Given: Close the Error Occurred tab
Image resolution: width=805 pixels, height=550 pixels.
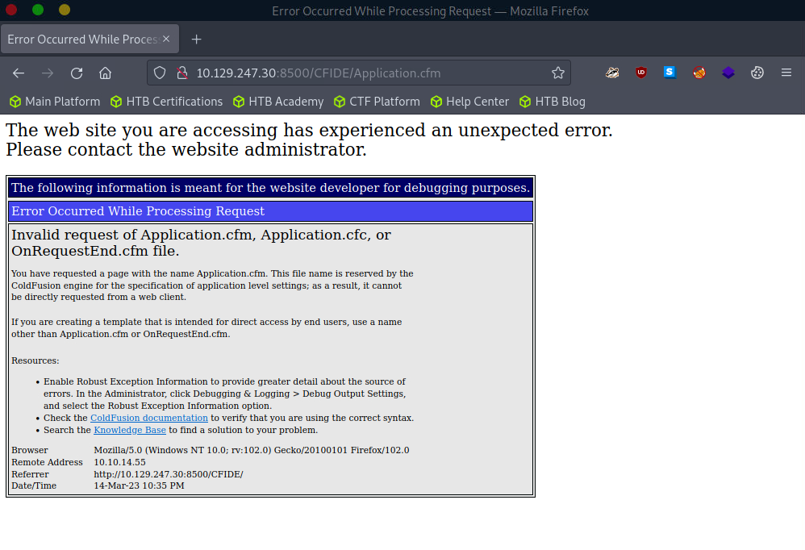Looking at the screenshot, I should (166, 40).
